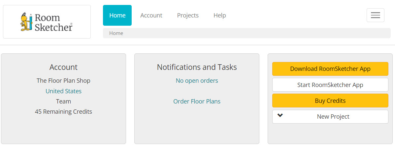Follow the Order Floor Plans link
This screenshot has width=395, height=147.
197,102
